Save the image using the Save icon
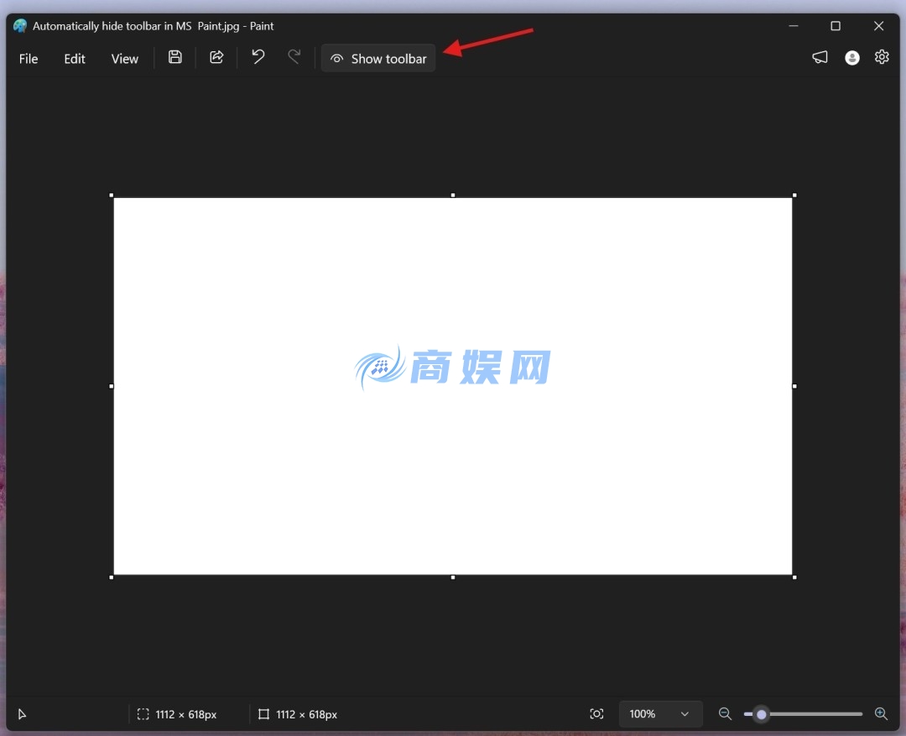The height and width of the screenshot is (736, 906). [174, 57]
